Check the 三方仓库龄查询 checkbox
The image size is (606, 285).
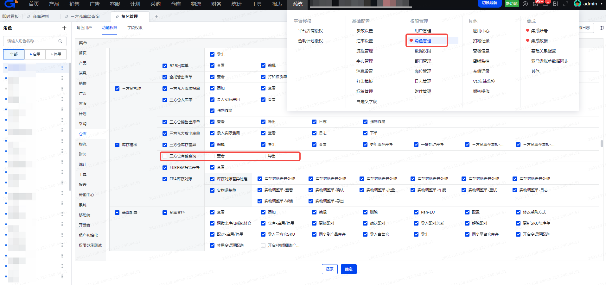coord(165,156)
